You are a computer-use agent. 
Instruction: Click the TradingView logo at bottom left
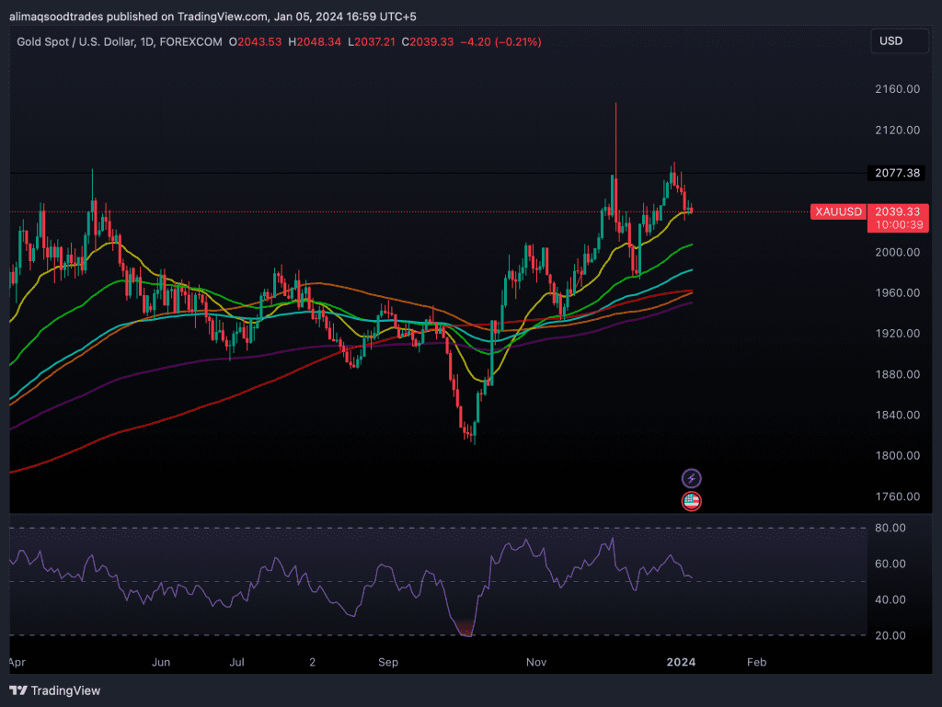(x=55, y=690)
